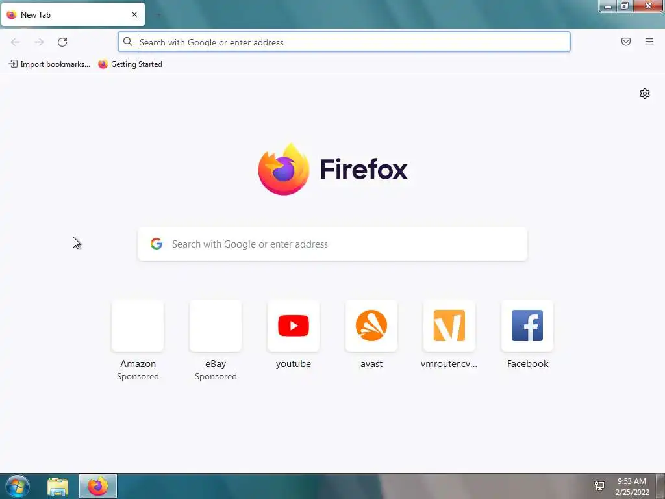The height and width of the screenshot is (499, 665).
Task: Open the youtube shortcut tile
Action: click(x=294, y=326)
